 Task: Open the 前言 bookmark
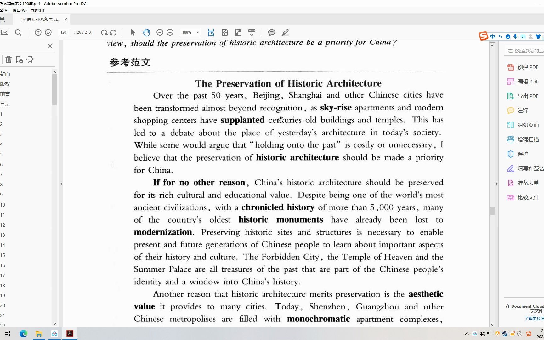[5, 94]
